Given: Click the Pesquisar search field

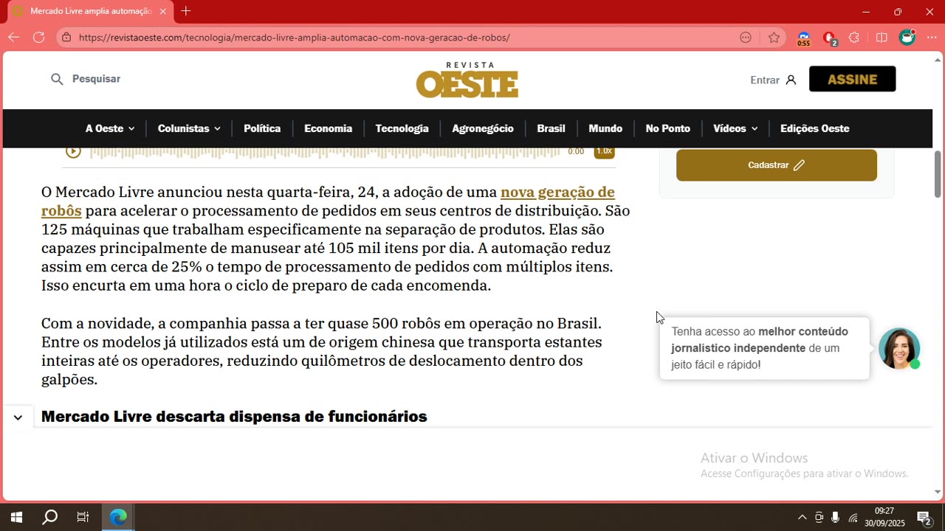Looking at the screenshot, I should tap(96, 79).
